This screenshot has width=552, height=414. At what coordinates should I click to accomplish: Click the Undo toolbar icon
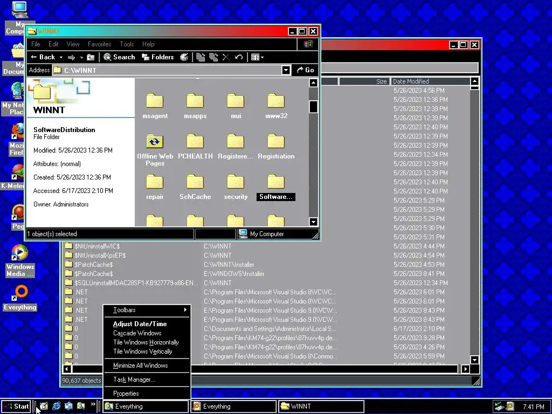coord(239,57)
